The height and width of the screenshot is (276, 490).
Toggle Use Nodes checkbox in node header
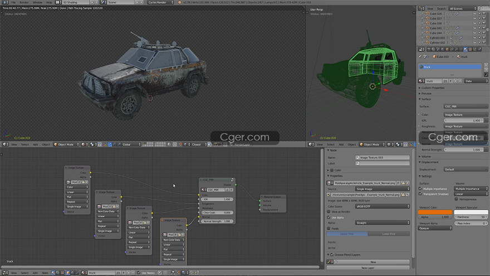139,273
